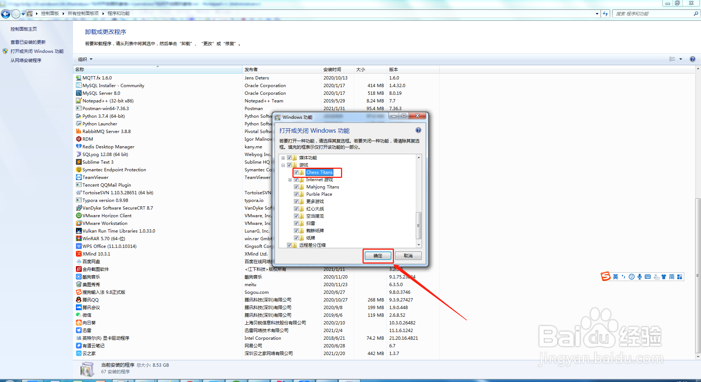Click the VMware Workstation icon
Image resolution: width=701 pixels, height=382 pixels.
coord(78,223)
